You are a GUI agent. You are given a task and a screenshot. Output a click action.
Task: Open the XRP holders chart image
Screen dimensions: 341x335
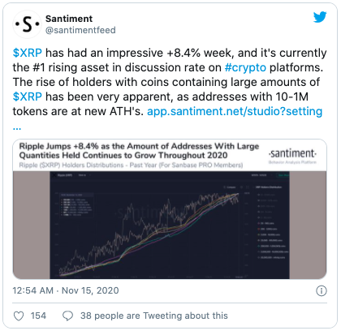pos(170,225)
